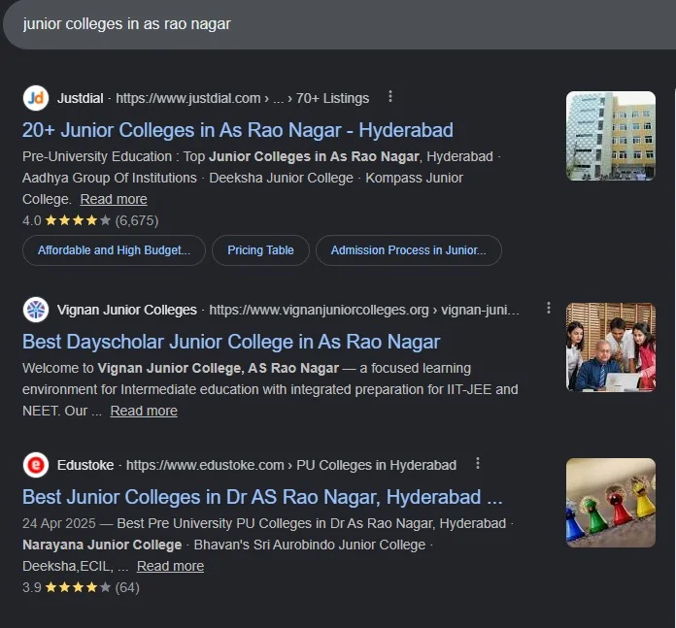Viewport: 676px width, 628px height.
Task: Open three-dot menu for Justdial result
Action: point(390,96)
